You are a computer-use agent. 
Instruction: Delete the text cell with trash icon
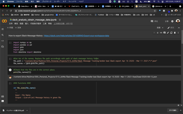[175, 33]
